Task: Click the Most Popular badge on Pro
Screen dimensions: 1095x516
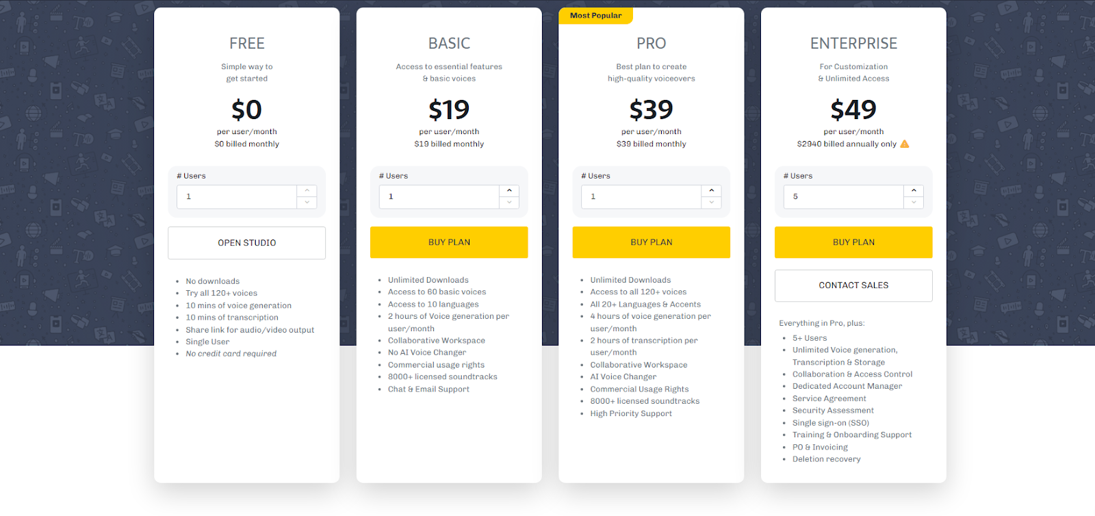Action: point(596,16)
